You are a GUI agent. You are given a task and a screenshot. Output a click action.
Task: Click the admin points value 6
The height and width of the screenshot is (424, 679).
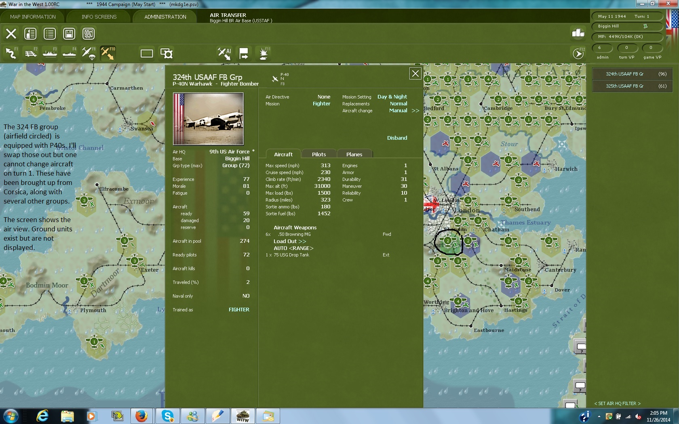click(602, 48)
